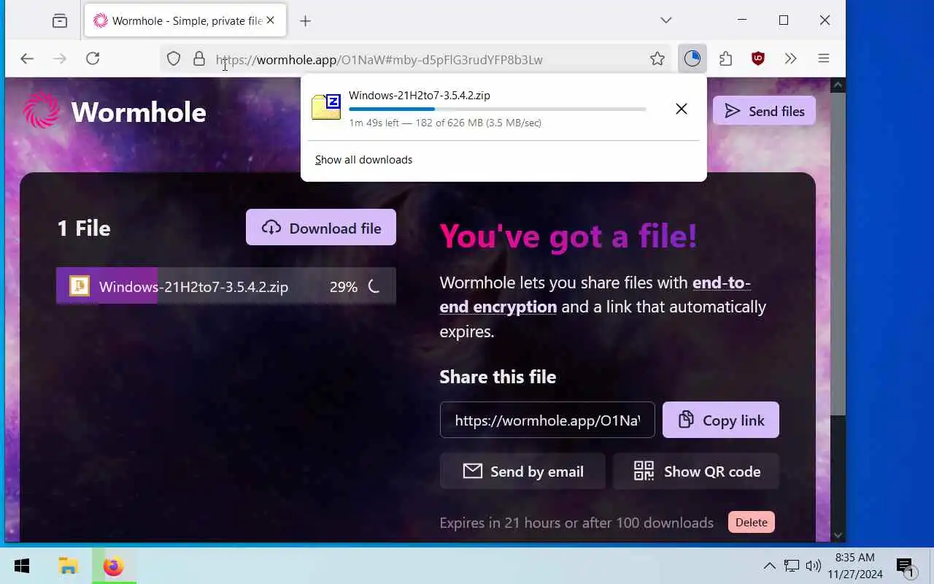Screen dimensions: 934x584
Task: Click Copy link button
Action: coord(721,420)
